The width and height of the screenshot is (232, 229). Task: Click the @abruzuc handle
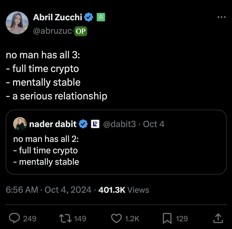(x=53, y=31)
